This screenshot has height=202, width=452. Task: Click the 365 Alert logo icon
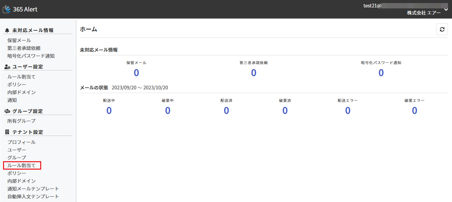coord(6,9)
